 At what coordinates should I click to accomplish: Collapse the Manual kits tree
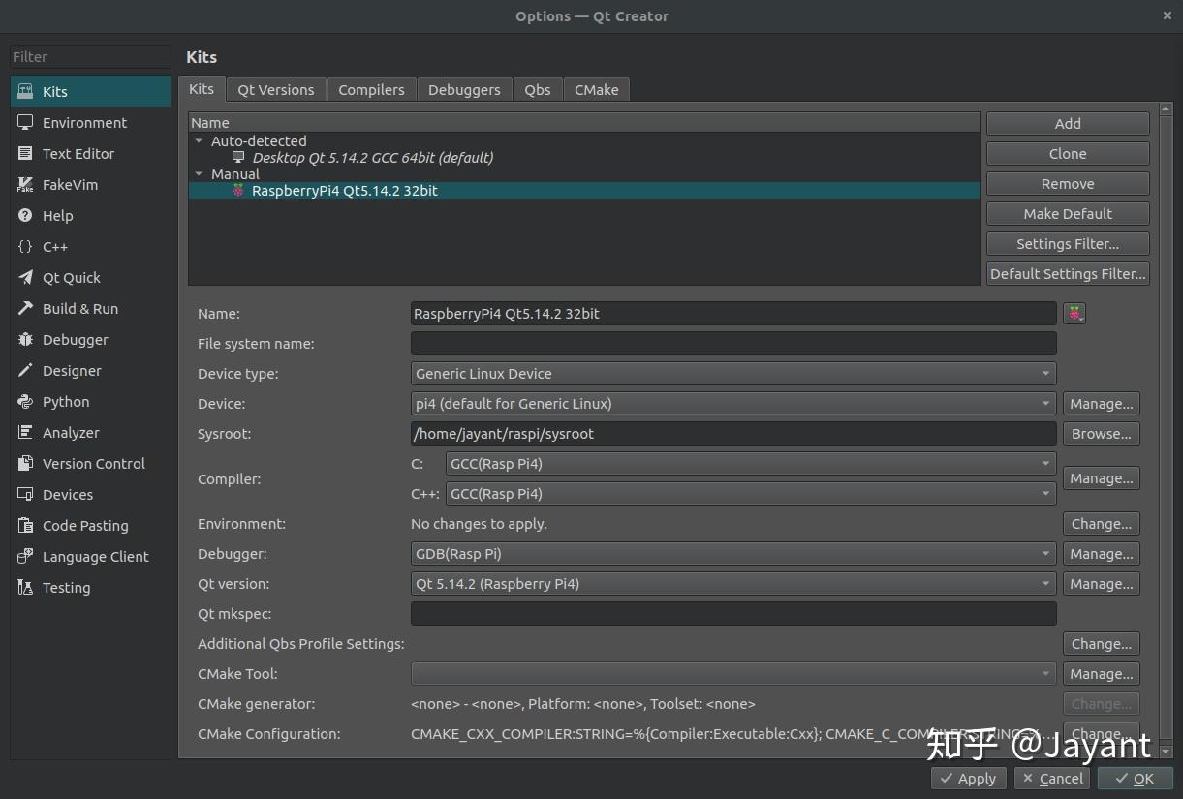click(200, 173)
